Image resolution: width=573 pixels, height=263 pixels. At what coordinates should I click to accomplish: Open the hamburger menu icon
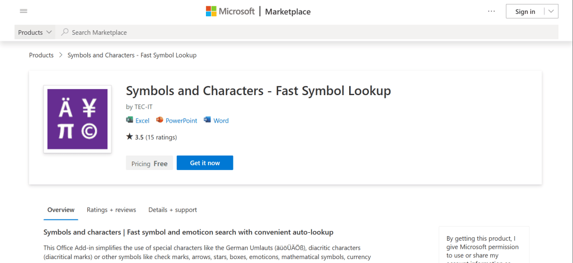point(24,11)
